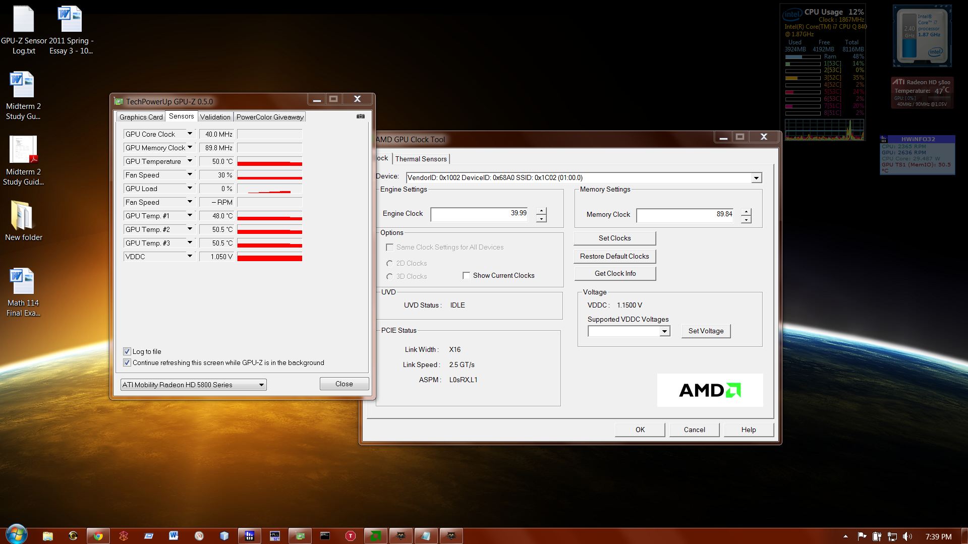Uncheck the Log to file checkbox
Image resolution: width=968 pixels, height=544 pixels.
(x=127, y=351)
